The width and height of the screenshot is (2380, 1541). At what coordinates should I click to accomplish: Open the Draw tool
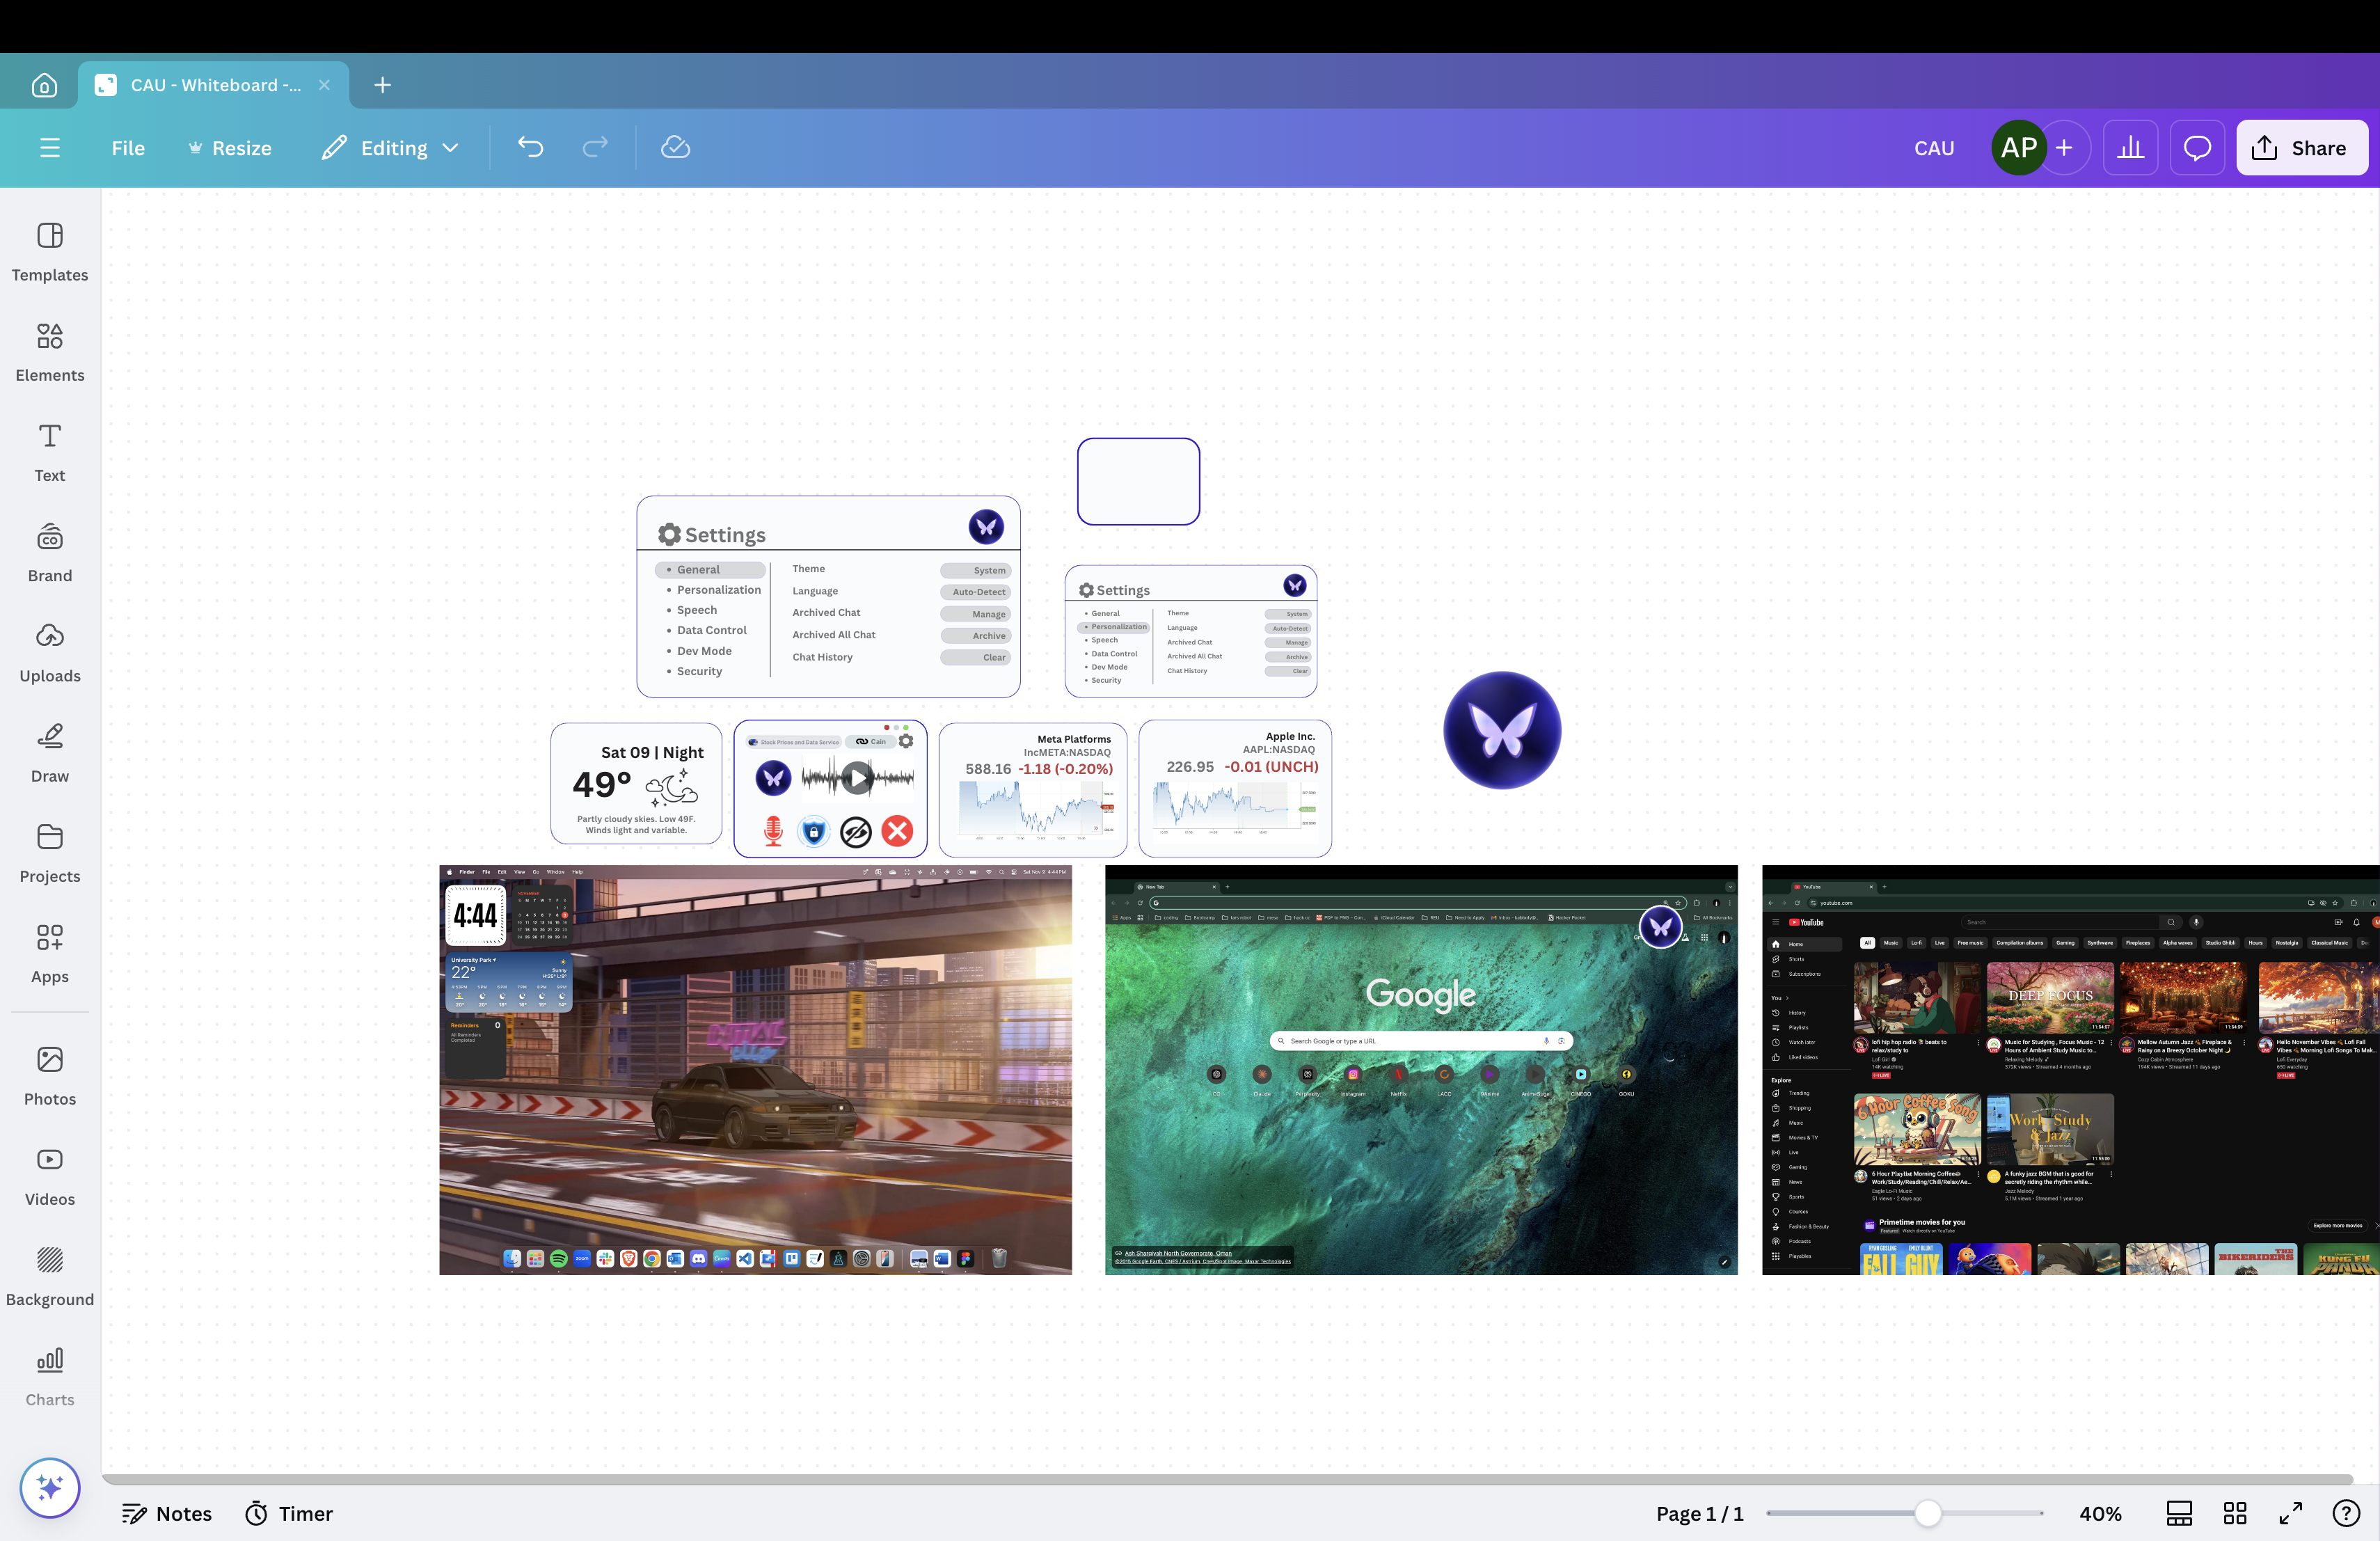pyautogui.click(x=49, y=753)
